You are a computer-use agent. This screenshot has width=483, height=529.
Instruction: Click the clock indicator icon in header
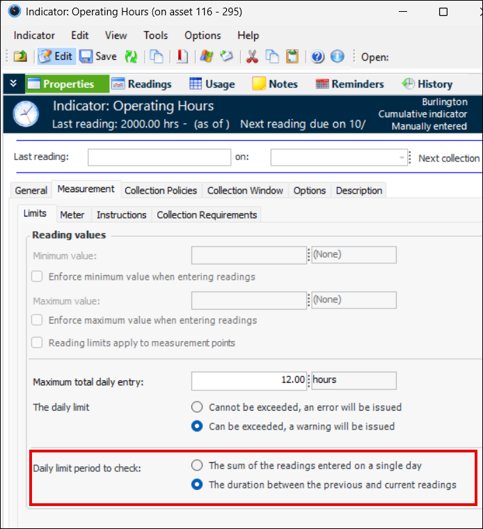pos(26,114)
